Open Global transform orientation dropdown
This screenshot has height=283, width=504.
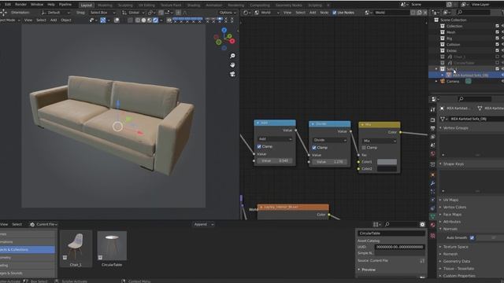(x=135, y=13)
